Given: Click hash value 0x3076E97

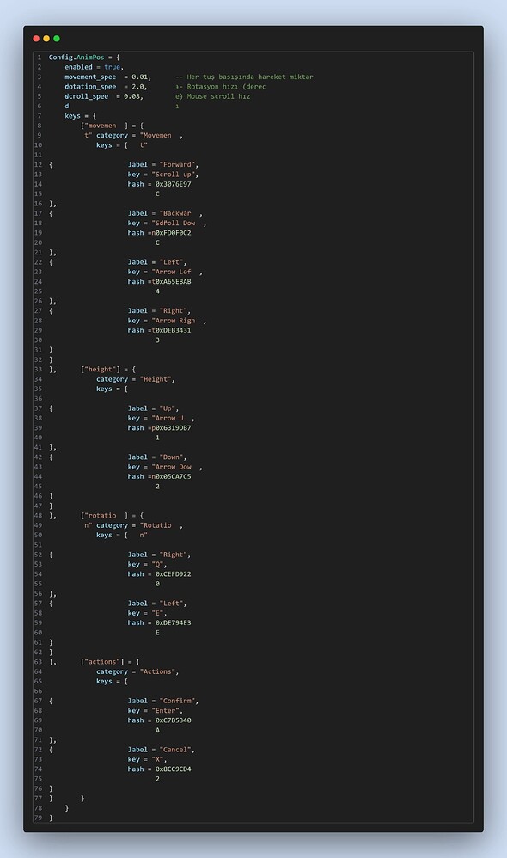Looking at the screenshot, I should click(174, 184).
